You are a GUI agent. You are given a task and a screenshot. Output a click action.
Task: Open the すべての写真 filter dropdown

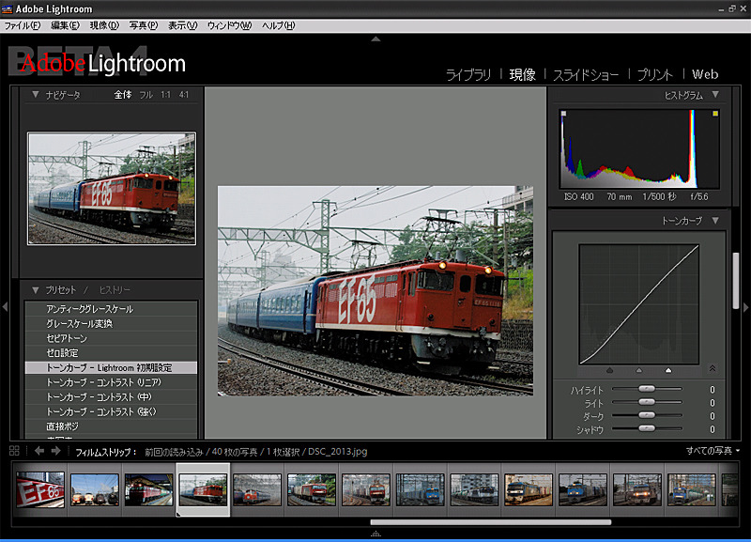pos(713,451)
